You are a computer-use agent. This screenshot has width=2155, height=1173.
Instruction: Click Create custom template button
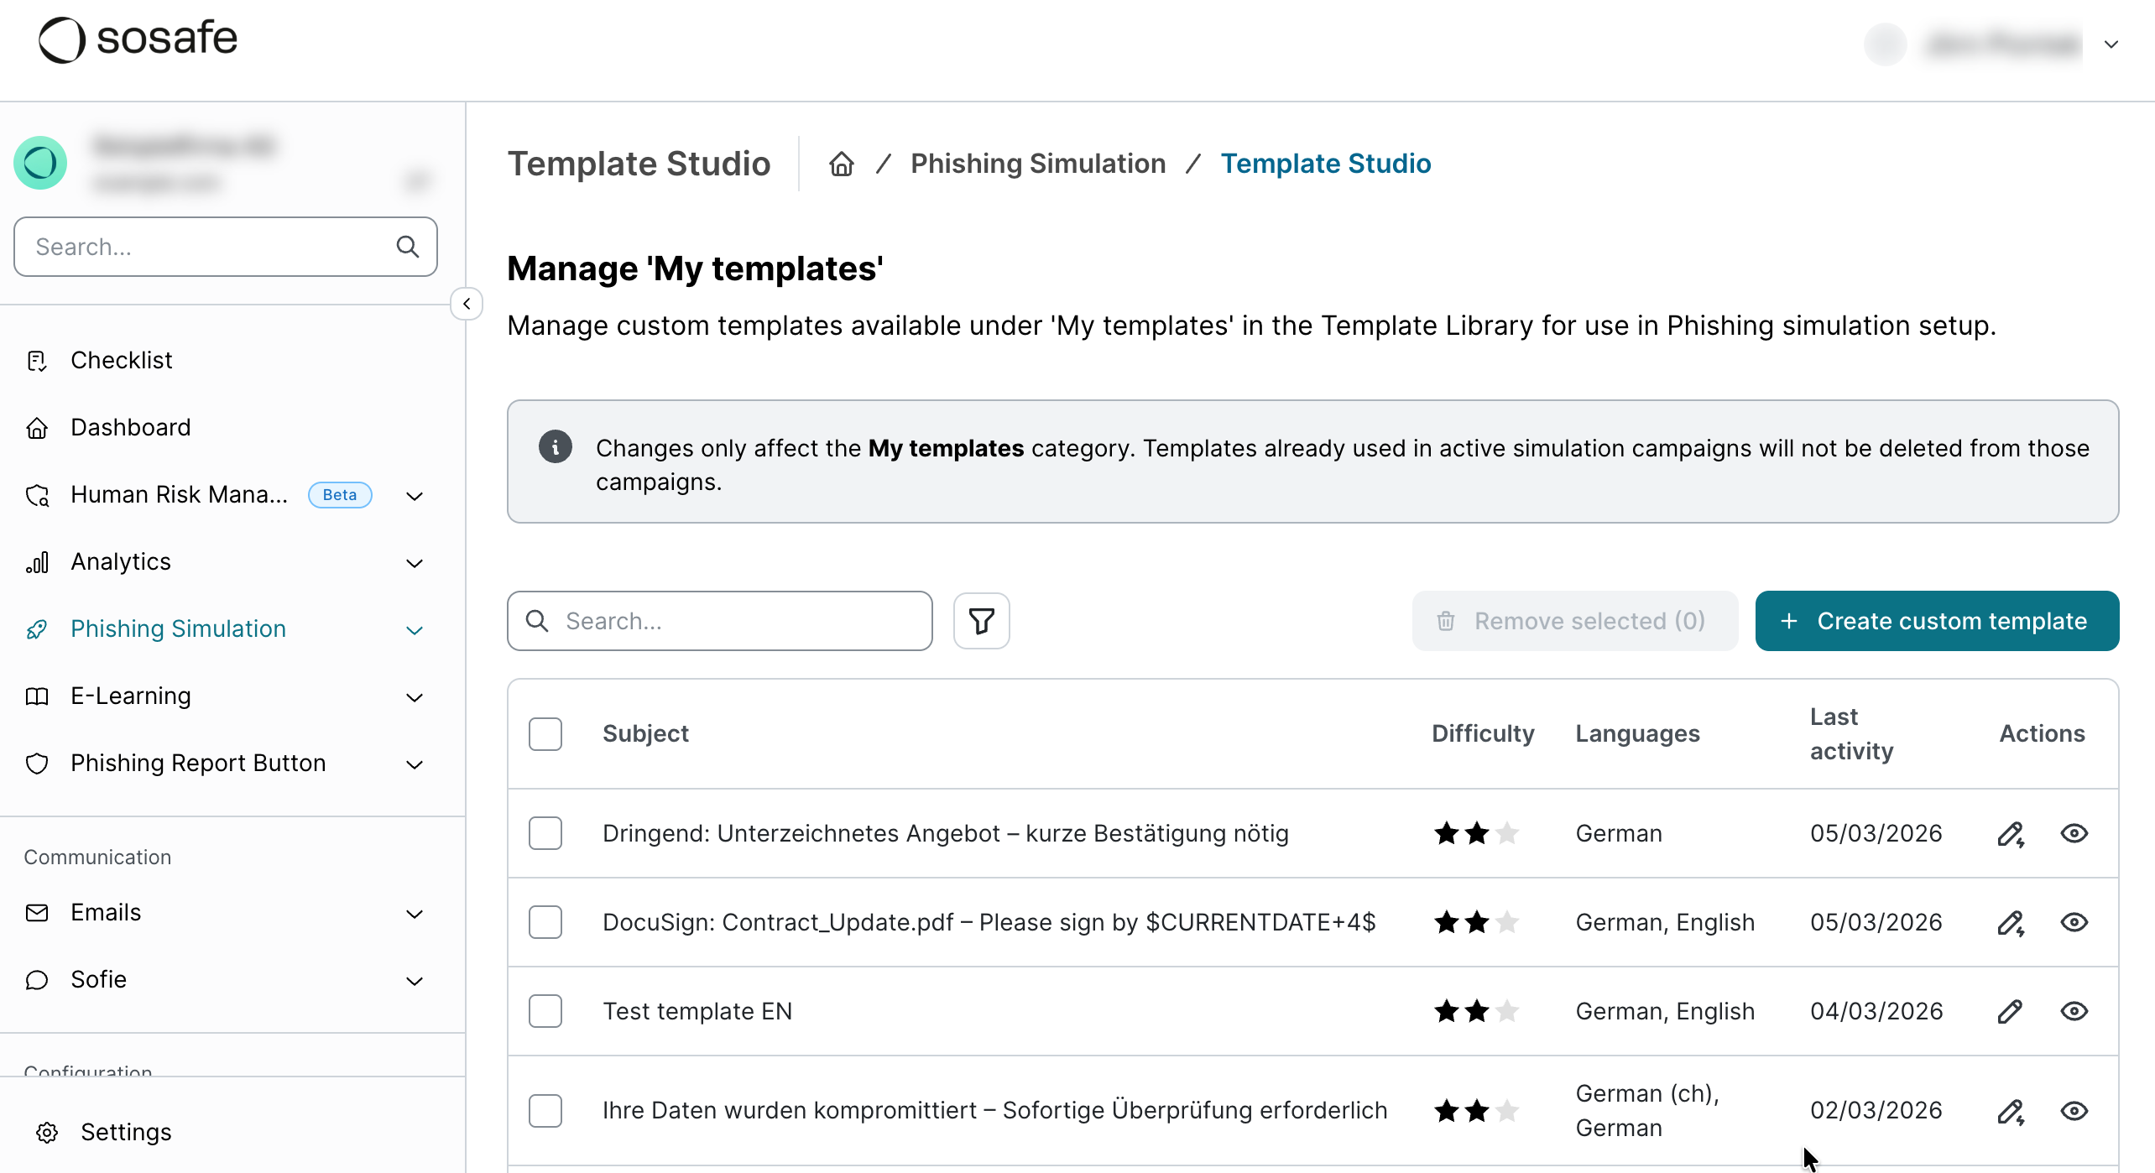(x=1937, y=621)
